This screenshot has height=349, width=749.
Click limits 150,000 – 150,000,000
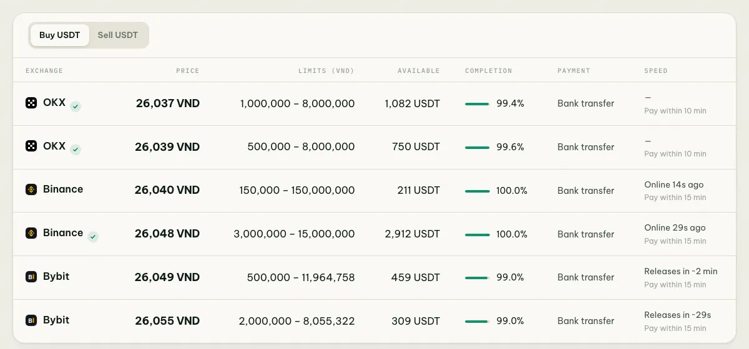pos(297,191)
